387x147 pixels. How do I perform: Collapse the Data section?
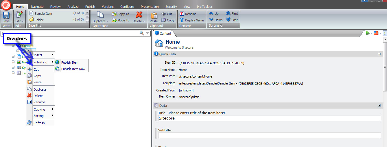[x=379, y=106]
